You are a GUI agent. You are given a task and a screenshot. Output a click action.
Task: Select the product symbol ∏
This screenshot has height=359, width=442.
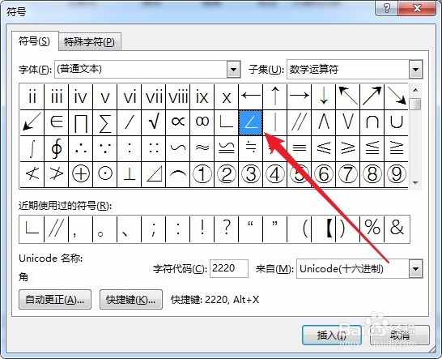tap(81, 122)
